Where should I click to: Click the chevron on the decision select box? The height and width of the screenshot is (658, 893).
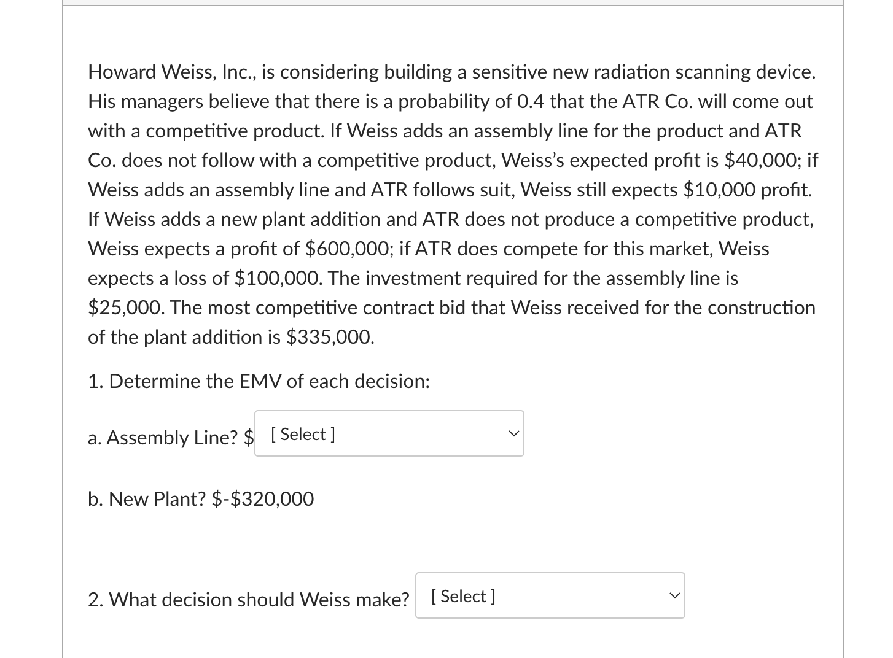674,595
